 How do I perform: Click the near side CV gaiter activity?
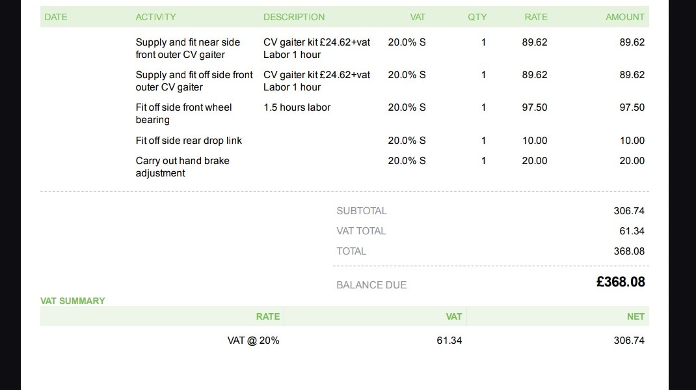187,48
